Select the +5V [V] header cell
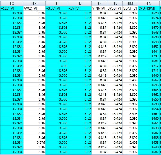The width and height of the screenshot is (161, 155). tap(80, 8)
